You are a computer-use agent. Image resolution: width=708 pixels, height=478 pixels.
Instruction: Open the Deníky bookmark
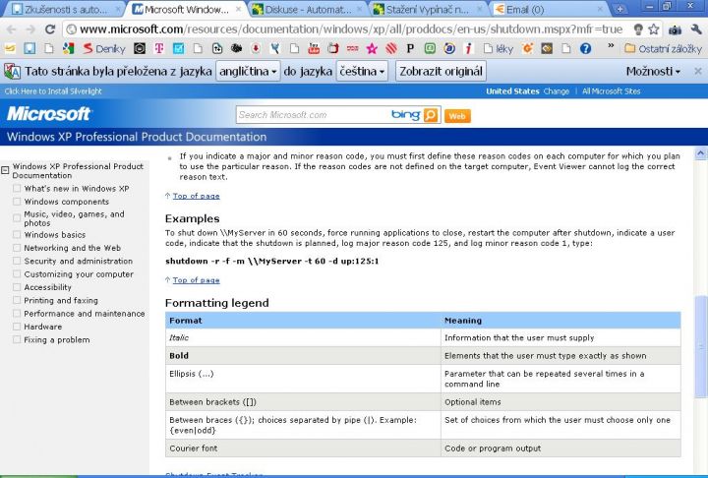[x=104, y=48]
